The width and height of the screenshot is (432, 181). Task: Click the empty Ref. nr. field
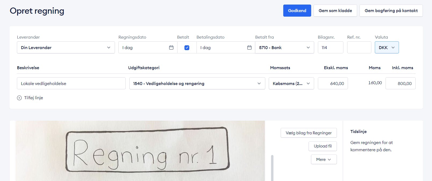click(x=359, y=47)
